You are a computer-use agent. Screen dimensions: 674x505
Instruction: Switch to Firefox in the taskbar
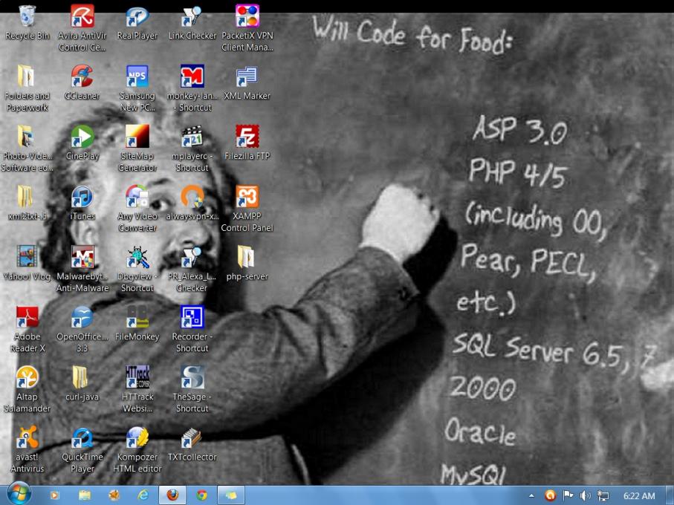pyautogui.click(x=172, y=495)
